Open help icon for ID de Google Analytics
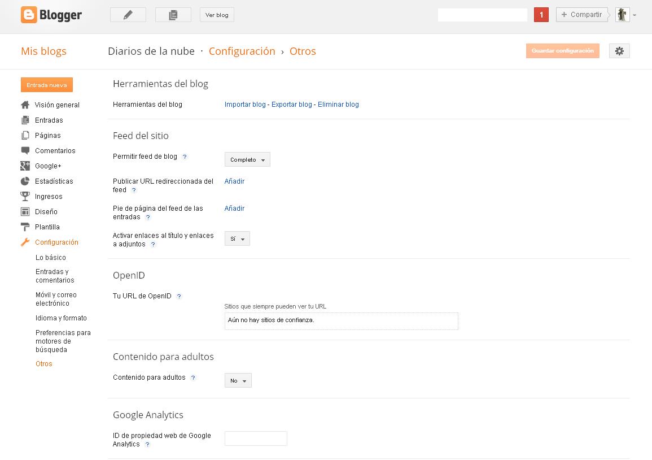This screenshot has width=652, height=460. point(147,445)
